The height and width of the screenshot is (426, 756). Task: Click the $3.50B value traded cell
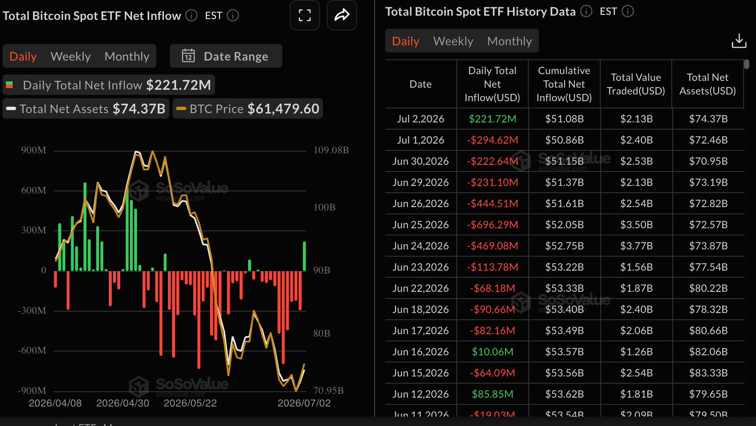pyautogui.click(x=636, y=225)
